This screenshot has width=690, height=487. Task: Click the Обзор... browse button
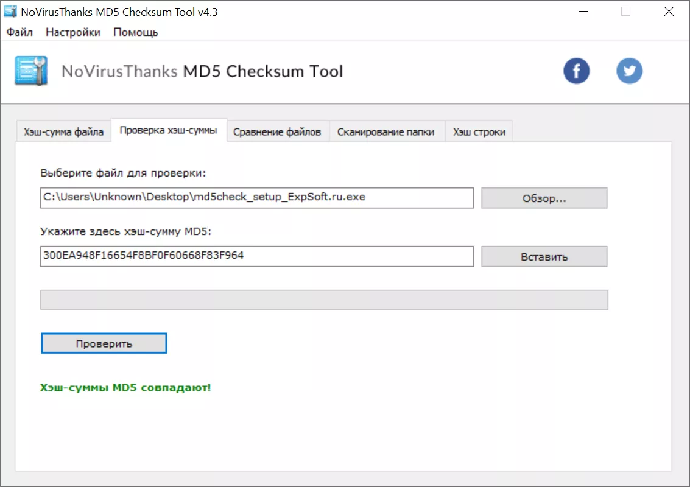[x=544, y=198]
